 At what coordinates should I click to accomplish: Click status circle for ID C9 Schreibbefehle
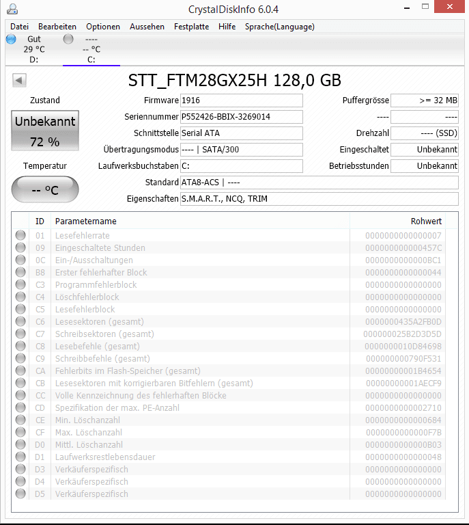[20, 358]
